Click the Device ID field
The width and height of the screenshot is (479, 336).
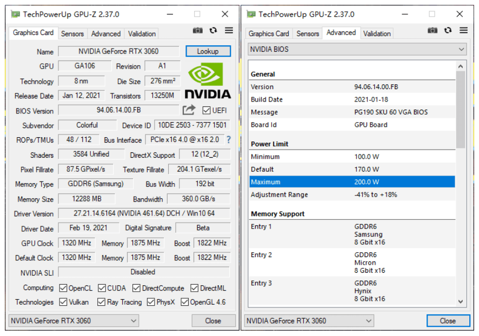(192, 125)
